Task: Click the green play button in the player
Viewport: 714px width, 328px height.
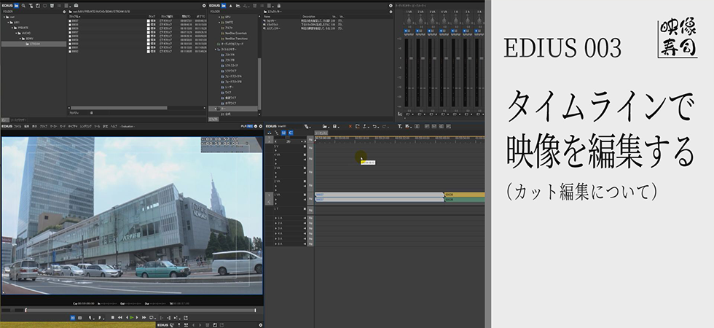Action: point(132,318)
